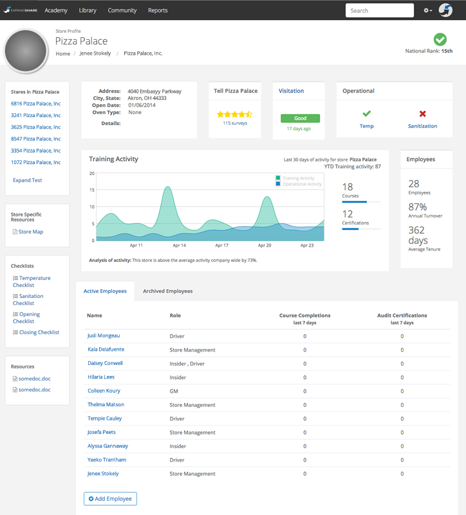Click the green Good visitation badge
Image resolution: width=466 pixels, height=515 pixels.
tap(300, 118)
